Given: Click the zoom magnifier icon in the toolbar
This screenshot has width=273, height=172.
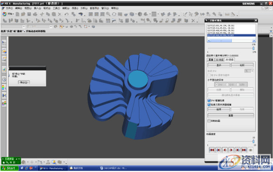Looking at the screenshot, I should [108, 14].
